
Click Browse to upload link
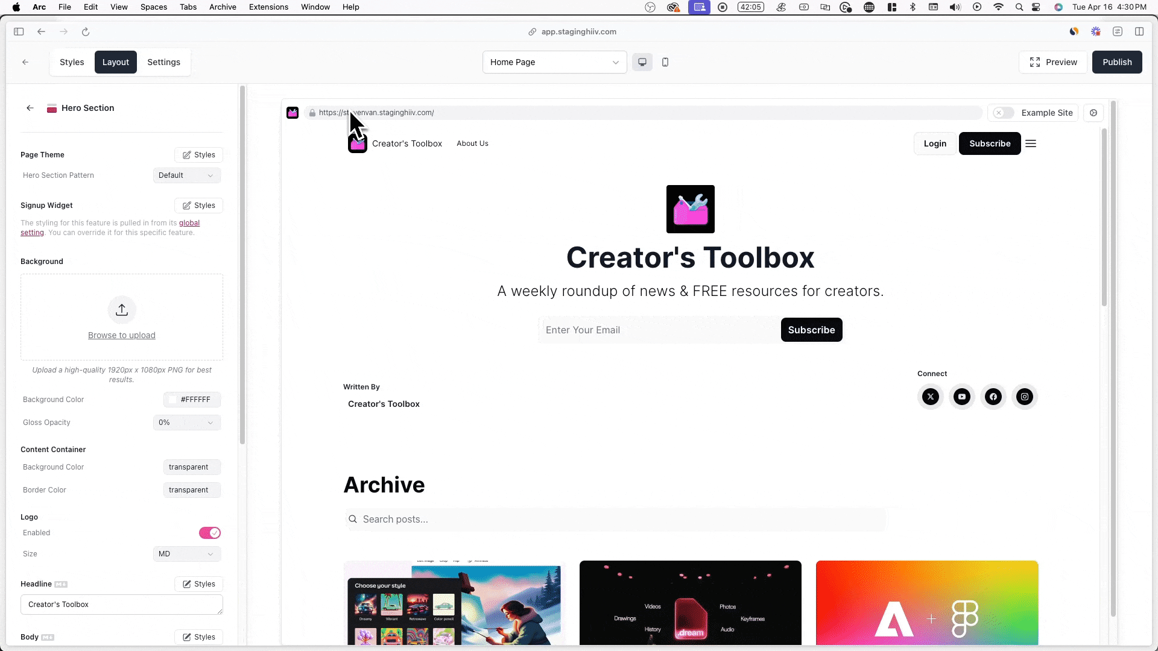tap(122, 335)
